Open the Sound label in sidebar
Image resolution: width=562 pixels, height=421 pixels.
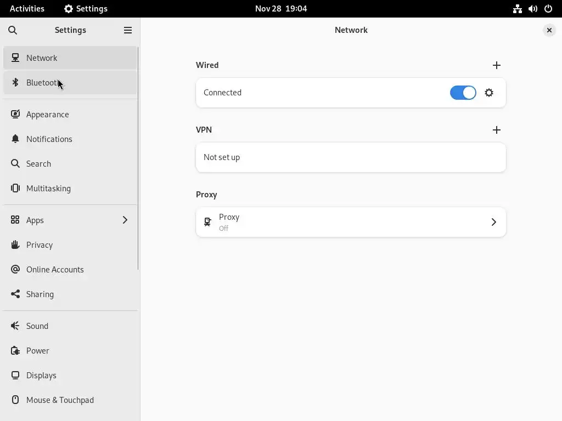click(37, 326)
